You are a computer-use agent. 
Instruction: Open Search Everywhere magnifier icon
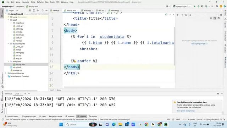(217, 6)
